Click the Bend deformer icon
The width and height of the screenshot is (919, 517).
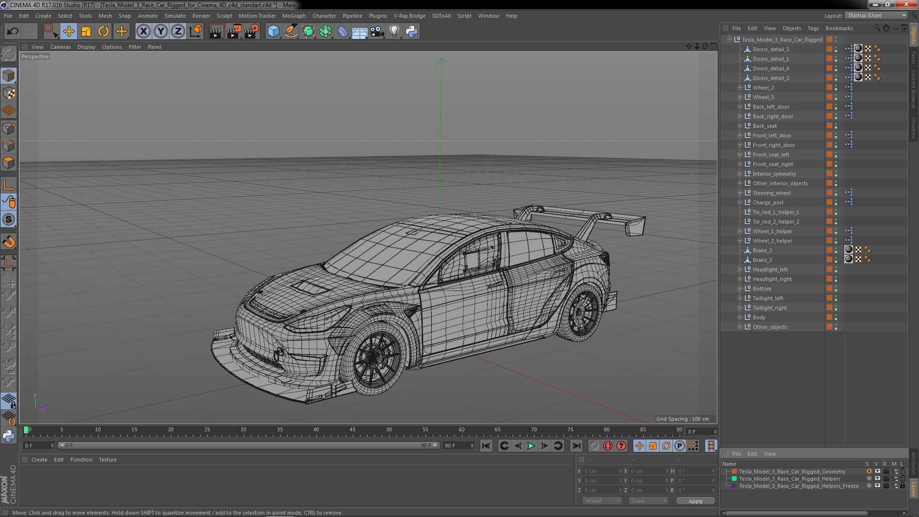[343, 32]
